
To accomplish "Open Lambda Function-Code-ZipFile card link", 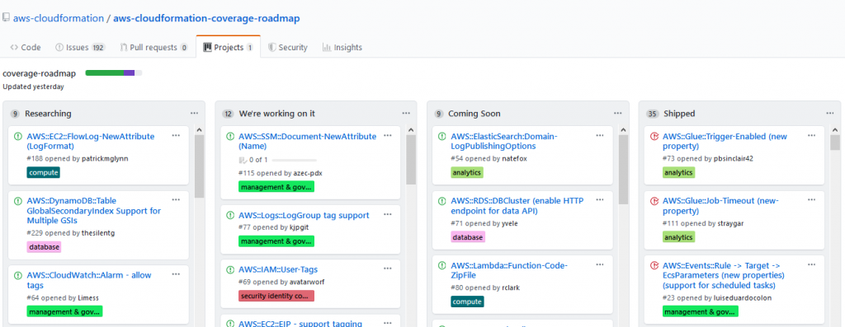I will 509,270.
